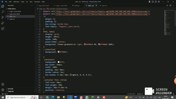Click the Google Fonts URL on line 2
Viewport: 176px width, 99px height.
(102, 14)
